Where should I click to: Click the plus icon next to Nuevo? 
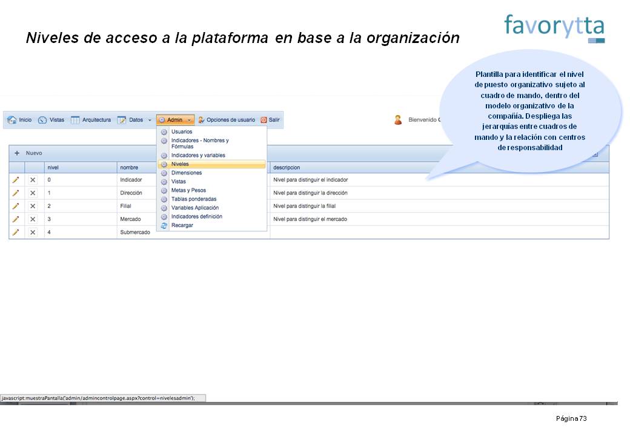(x=17, y=153)
